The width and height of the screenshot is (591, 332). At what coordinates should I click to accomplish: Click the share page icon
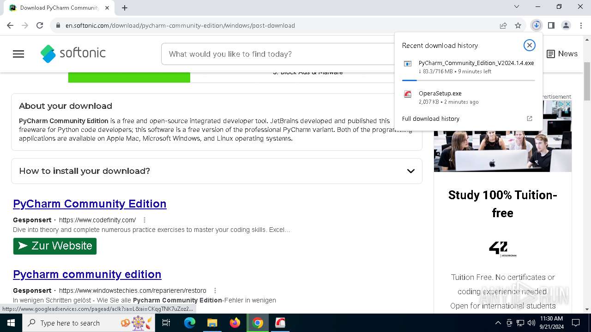(x=503, y=25)
